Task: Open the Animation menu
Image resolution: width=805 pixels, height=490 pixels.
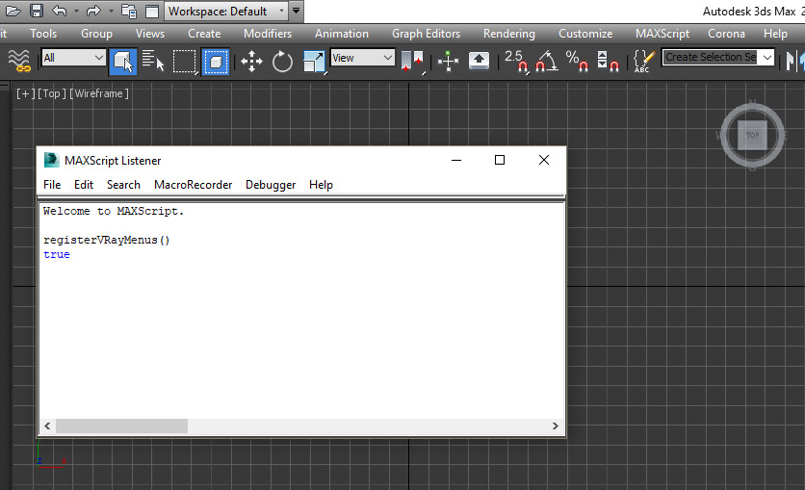Action: [342, 34]
